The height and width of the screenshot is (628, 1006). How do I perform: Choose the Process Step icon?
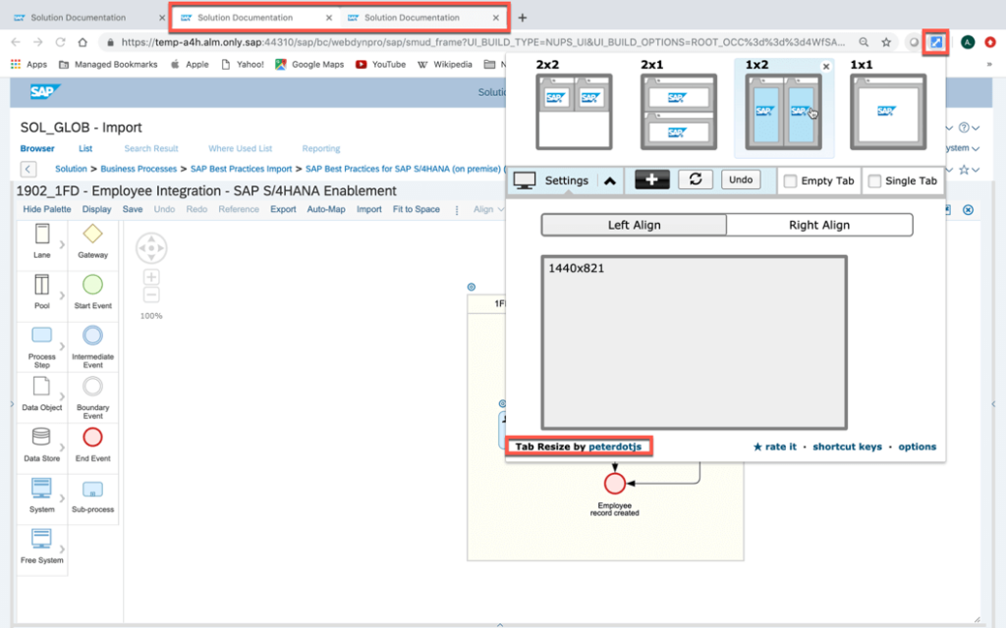[41, 335]
